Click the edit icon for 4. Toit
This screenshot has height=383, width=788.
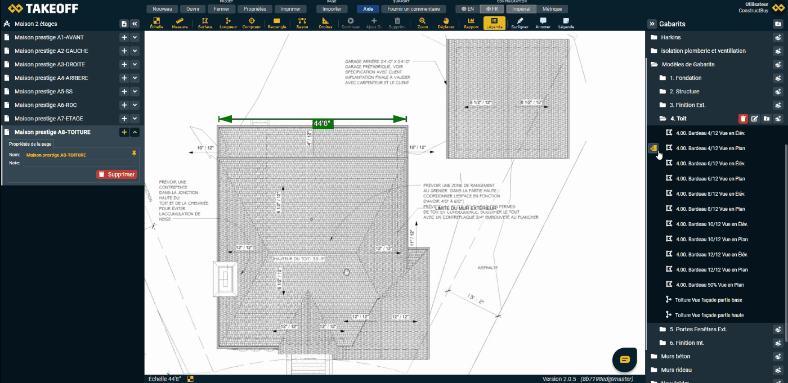755,119
